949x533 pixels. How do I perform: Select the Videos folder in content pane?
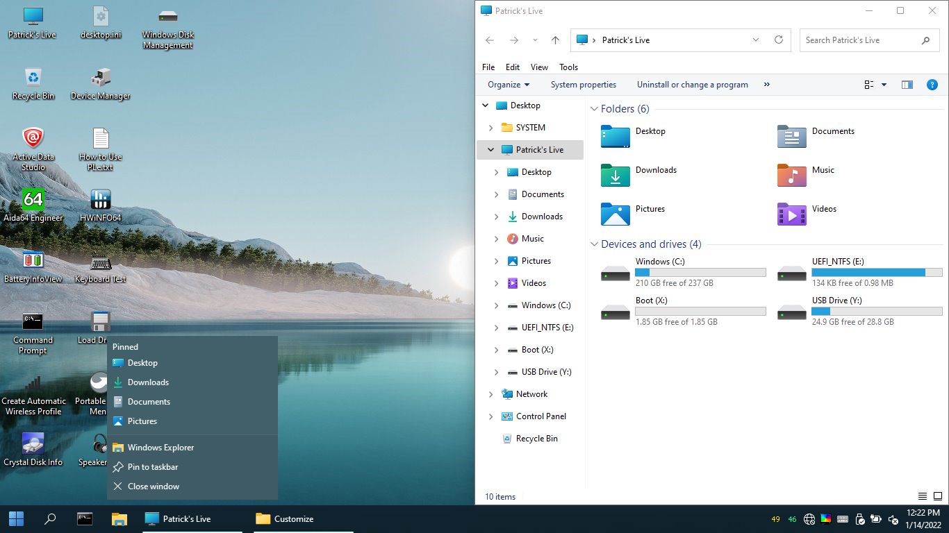point(807,214)
